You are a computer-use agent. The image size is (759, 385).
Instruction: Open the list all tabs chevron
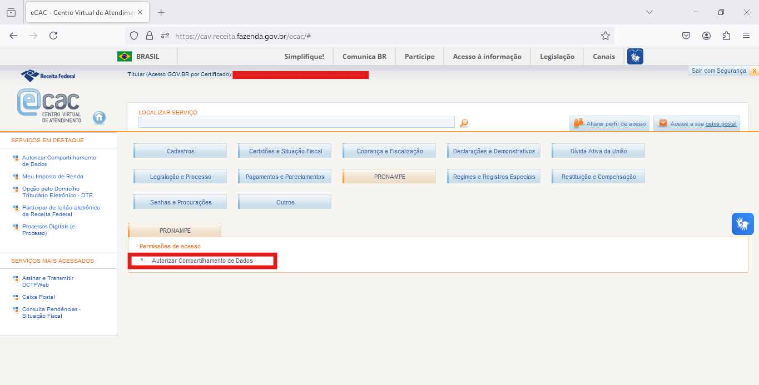(649, 12)
